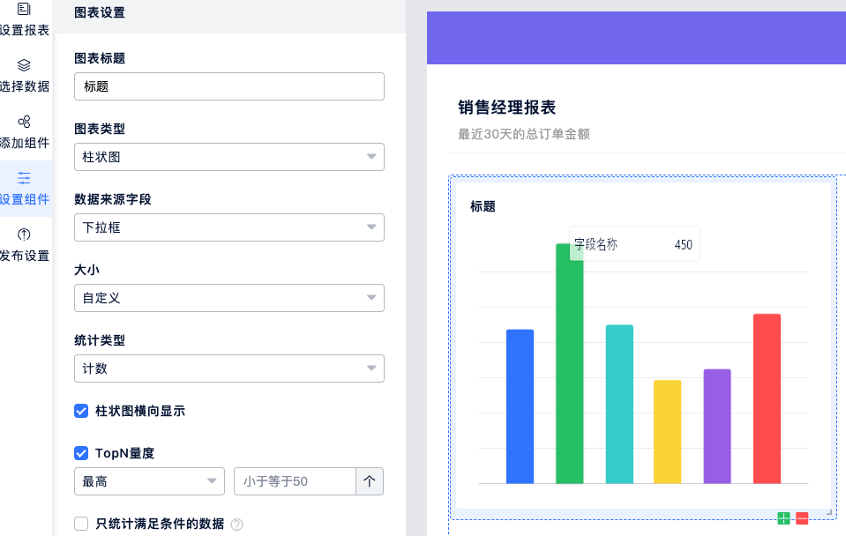The width and height of the screenshot is (846, 536).
Task: Click the red minus icon below chart
Action: tap(802, 518)
